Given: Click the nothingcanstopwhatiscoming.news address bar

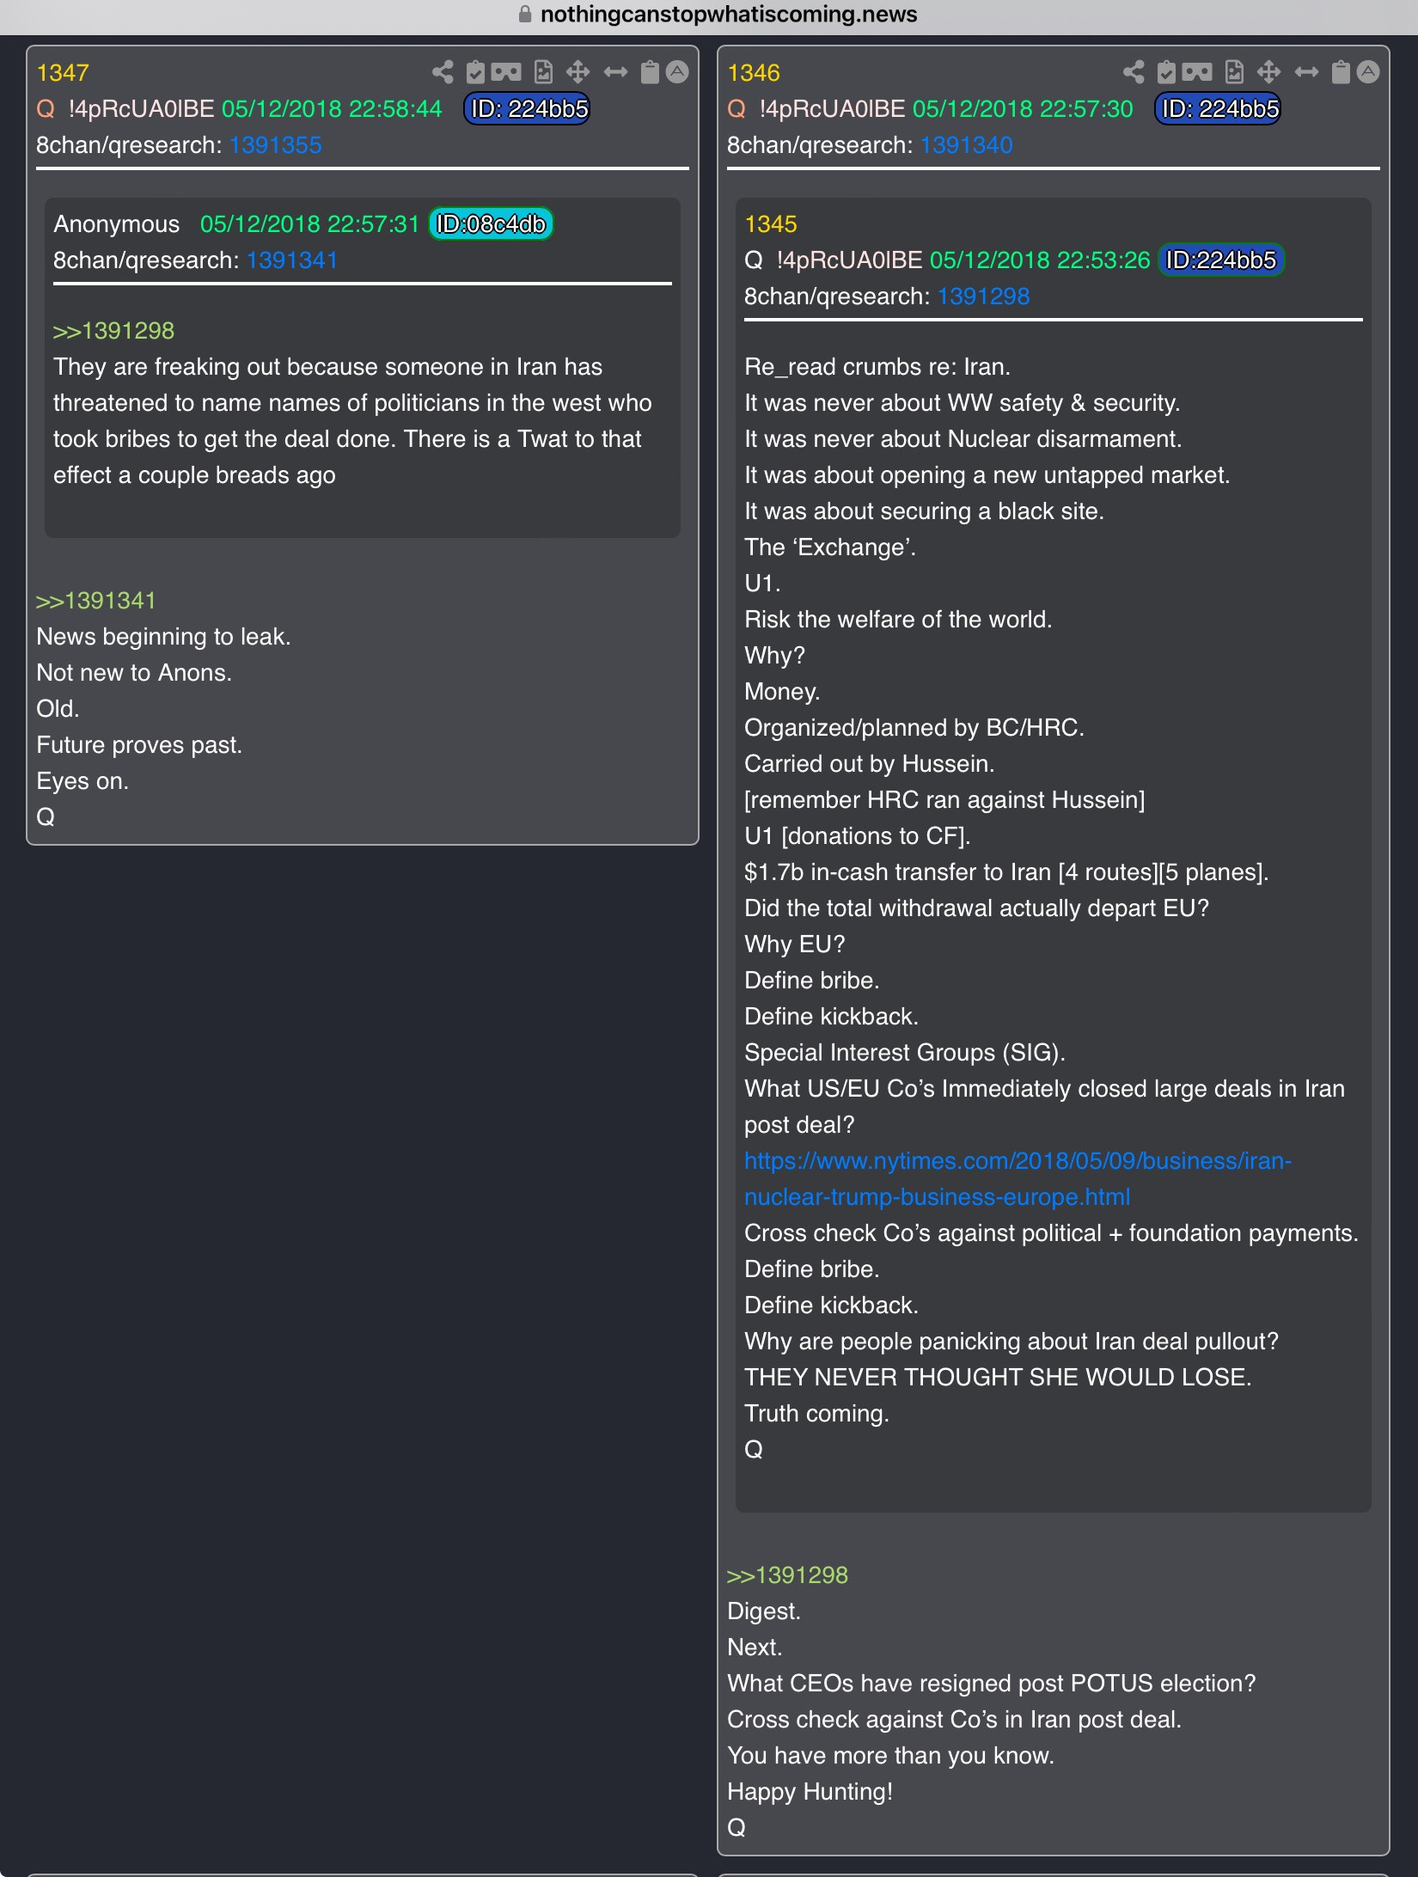Looking at the screenshot, I should (x=728, y=15).
